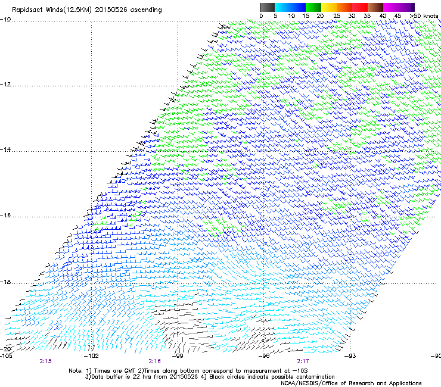Click the -93 longitude axis label
The image size is (441, 387).
(x=350, y=356)
